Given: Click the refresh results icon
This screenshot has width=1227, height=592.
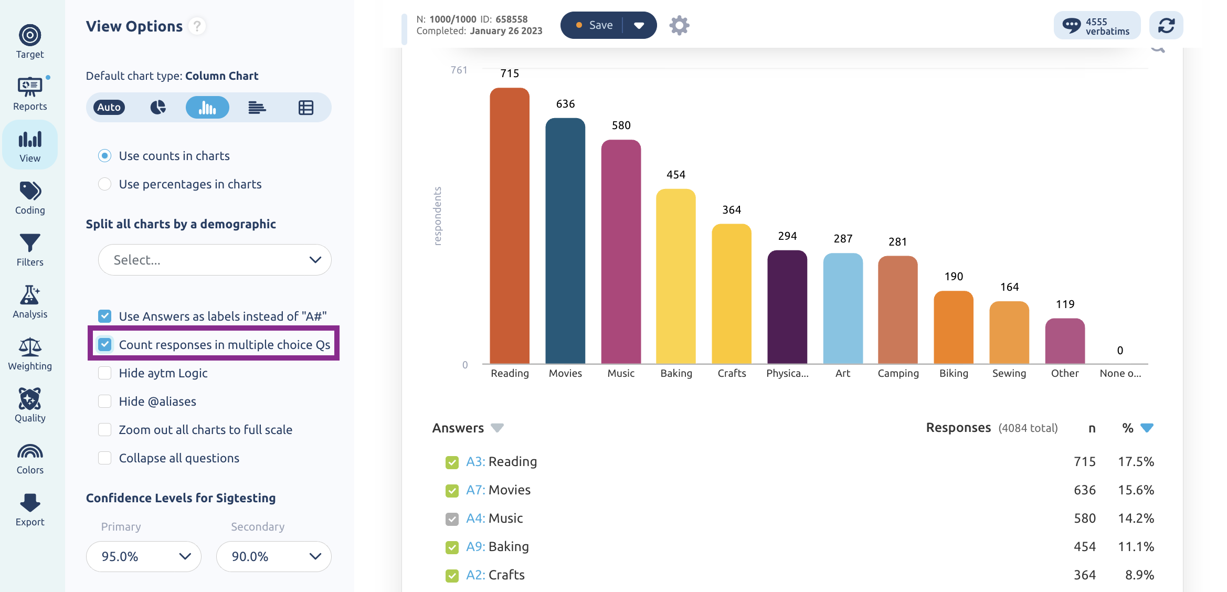Looking at the screenshot, I should coord(1166,25).
